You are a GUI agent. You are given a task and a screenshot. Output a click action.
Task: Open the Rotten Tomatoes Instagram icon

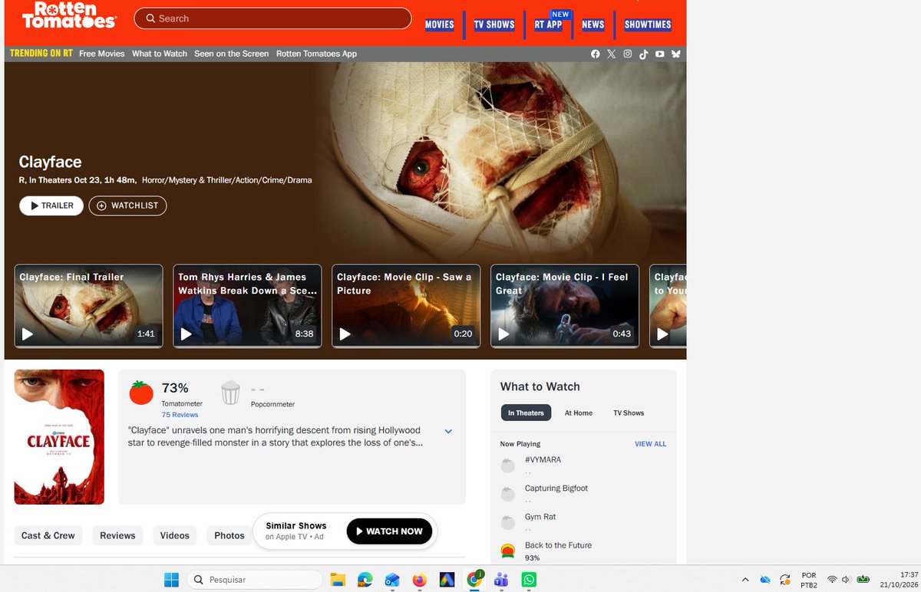628,54
